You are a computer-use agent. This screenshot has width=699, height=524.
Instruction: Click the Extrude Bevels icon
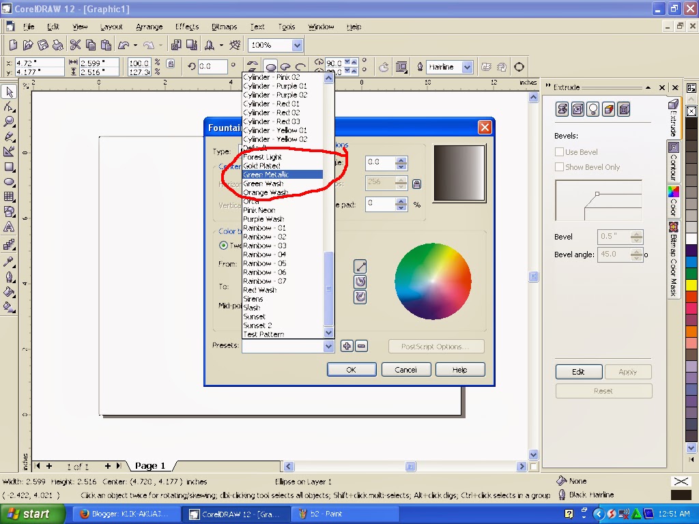pyautogui.click(x=624, y=109)
